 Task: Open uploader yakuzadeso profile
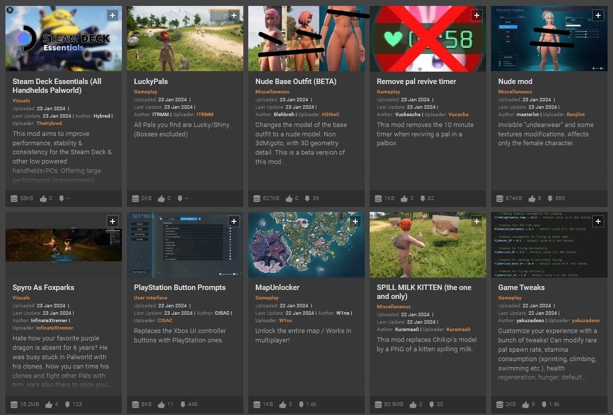(x=585, y=321)
